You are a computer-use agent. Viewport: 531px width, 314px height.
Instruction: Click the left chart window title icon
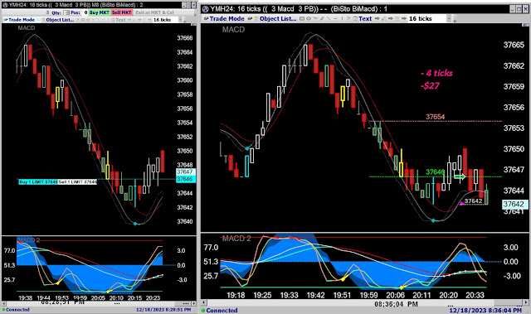[5, 5]
